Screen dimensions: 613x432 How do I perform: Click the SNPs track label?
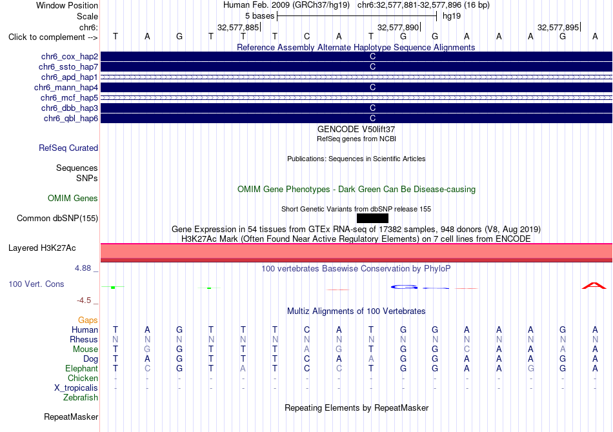coord(87,178)
